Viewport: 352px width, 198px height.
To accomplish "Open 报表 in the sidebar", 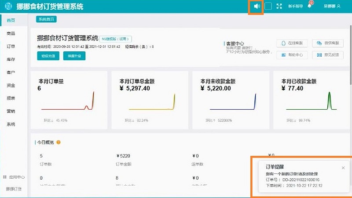I will pyautogui.click(x=11, y=98).
